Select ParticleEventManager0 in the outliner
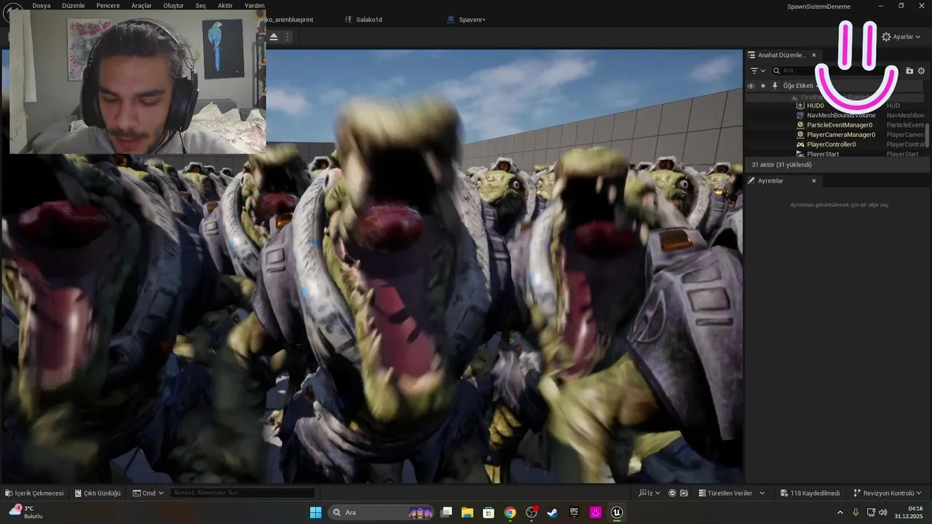 (840, 125)
